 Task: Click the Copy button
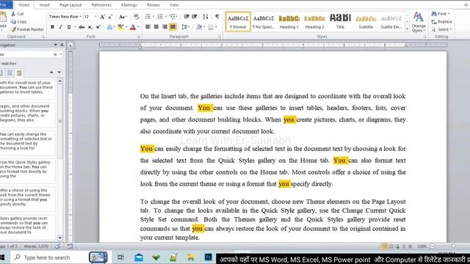[18, 21]
